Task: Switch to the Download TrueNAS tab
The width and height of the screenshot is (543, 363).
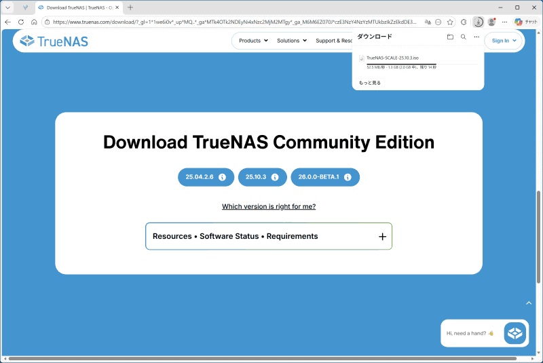Action: point(79,7)
